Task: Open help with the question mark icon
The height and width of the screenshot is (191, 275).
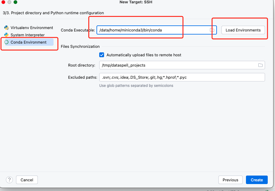Action: coord(9,180)
